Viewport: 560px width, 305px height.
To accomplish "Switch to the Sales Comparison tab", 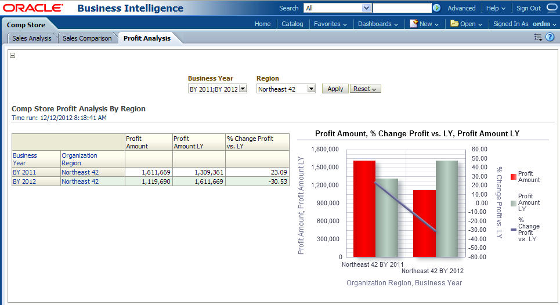I will click(87, 38).
